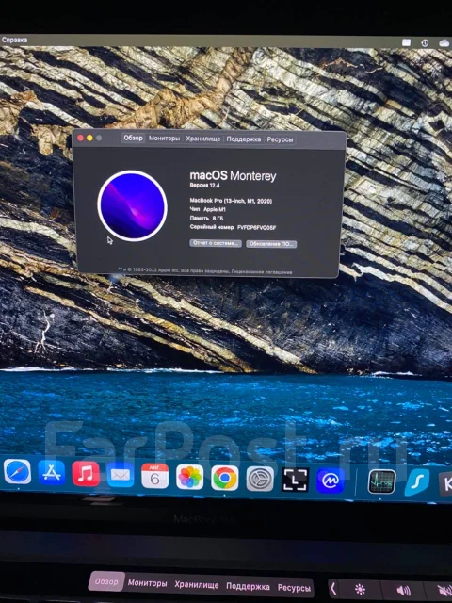452x603 pixels.
Task: Tap Мониторы on the Touch Bar
Action: pyautogui.click(x=147, y=583)
